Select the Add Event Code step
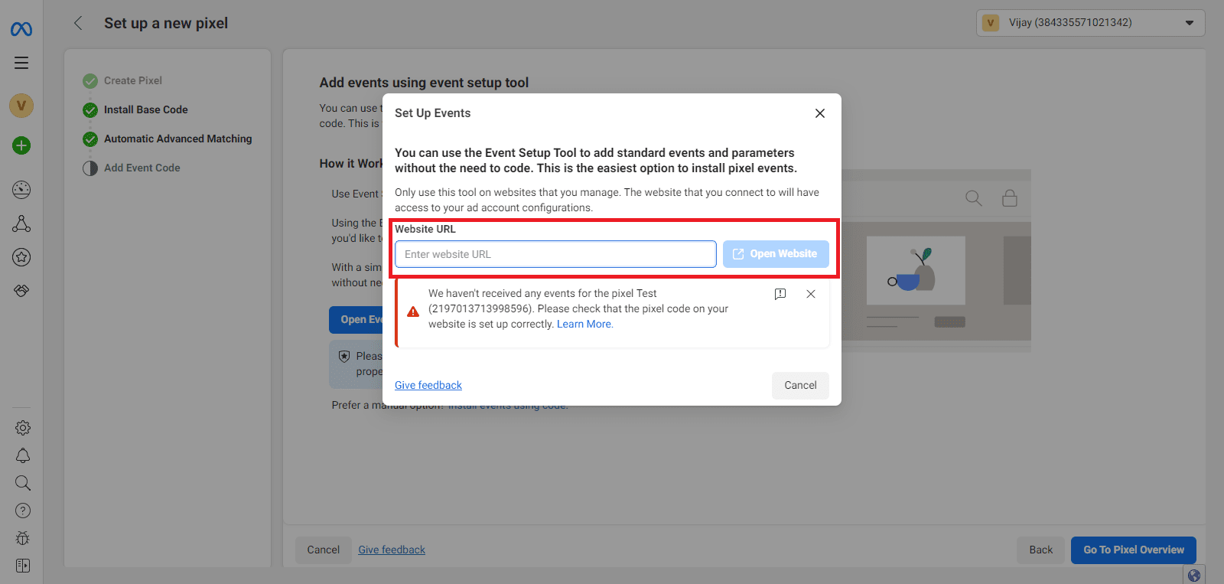The image size is (1224, 584). pos(142,168)
